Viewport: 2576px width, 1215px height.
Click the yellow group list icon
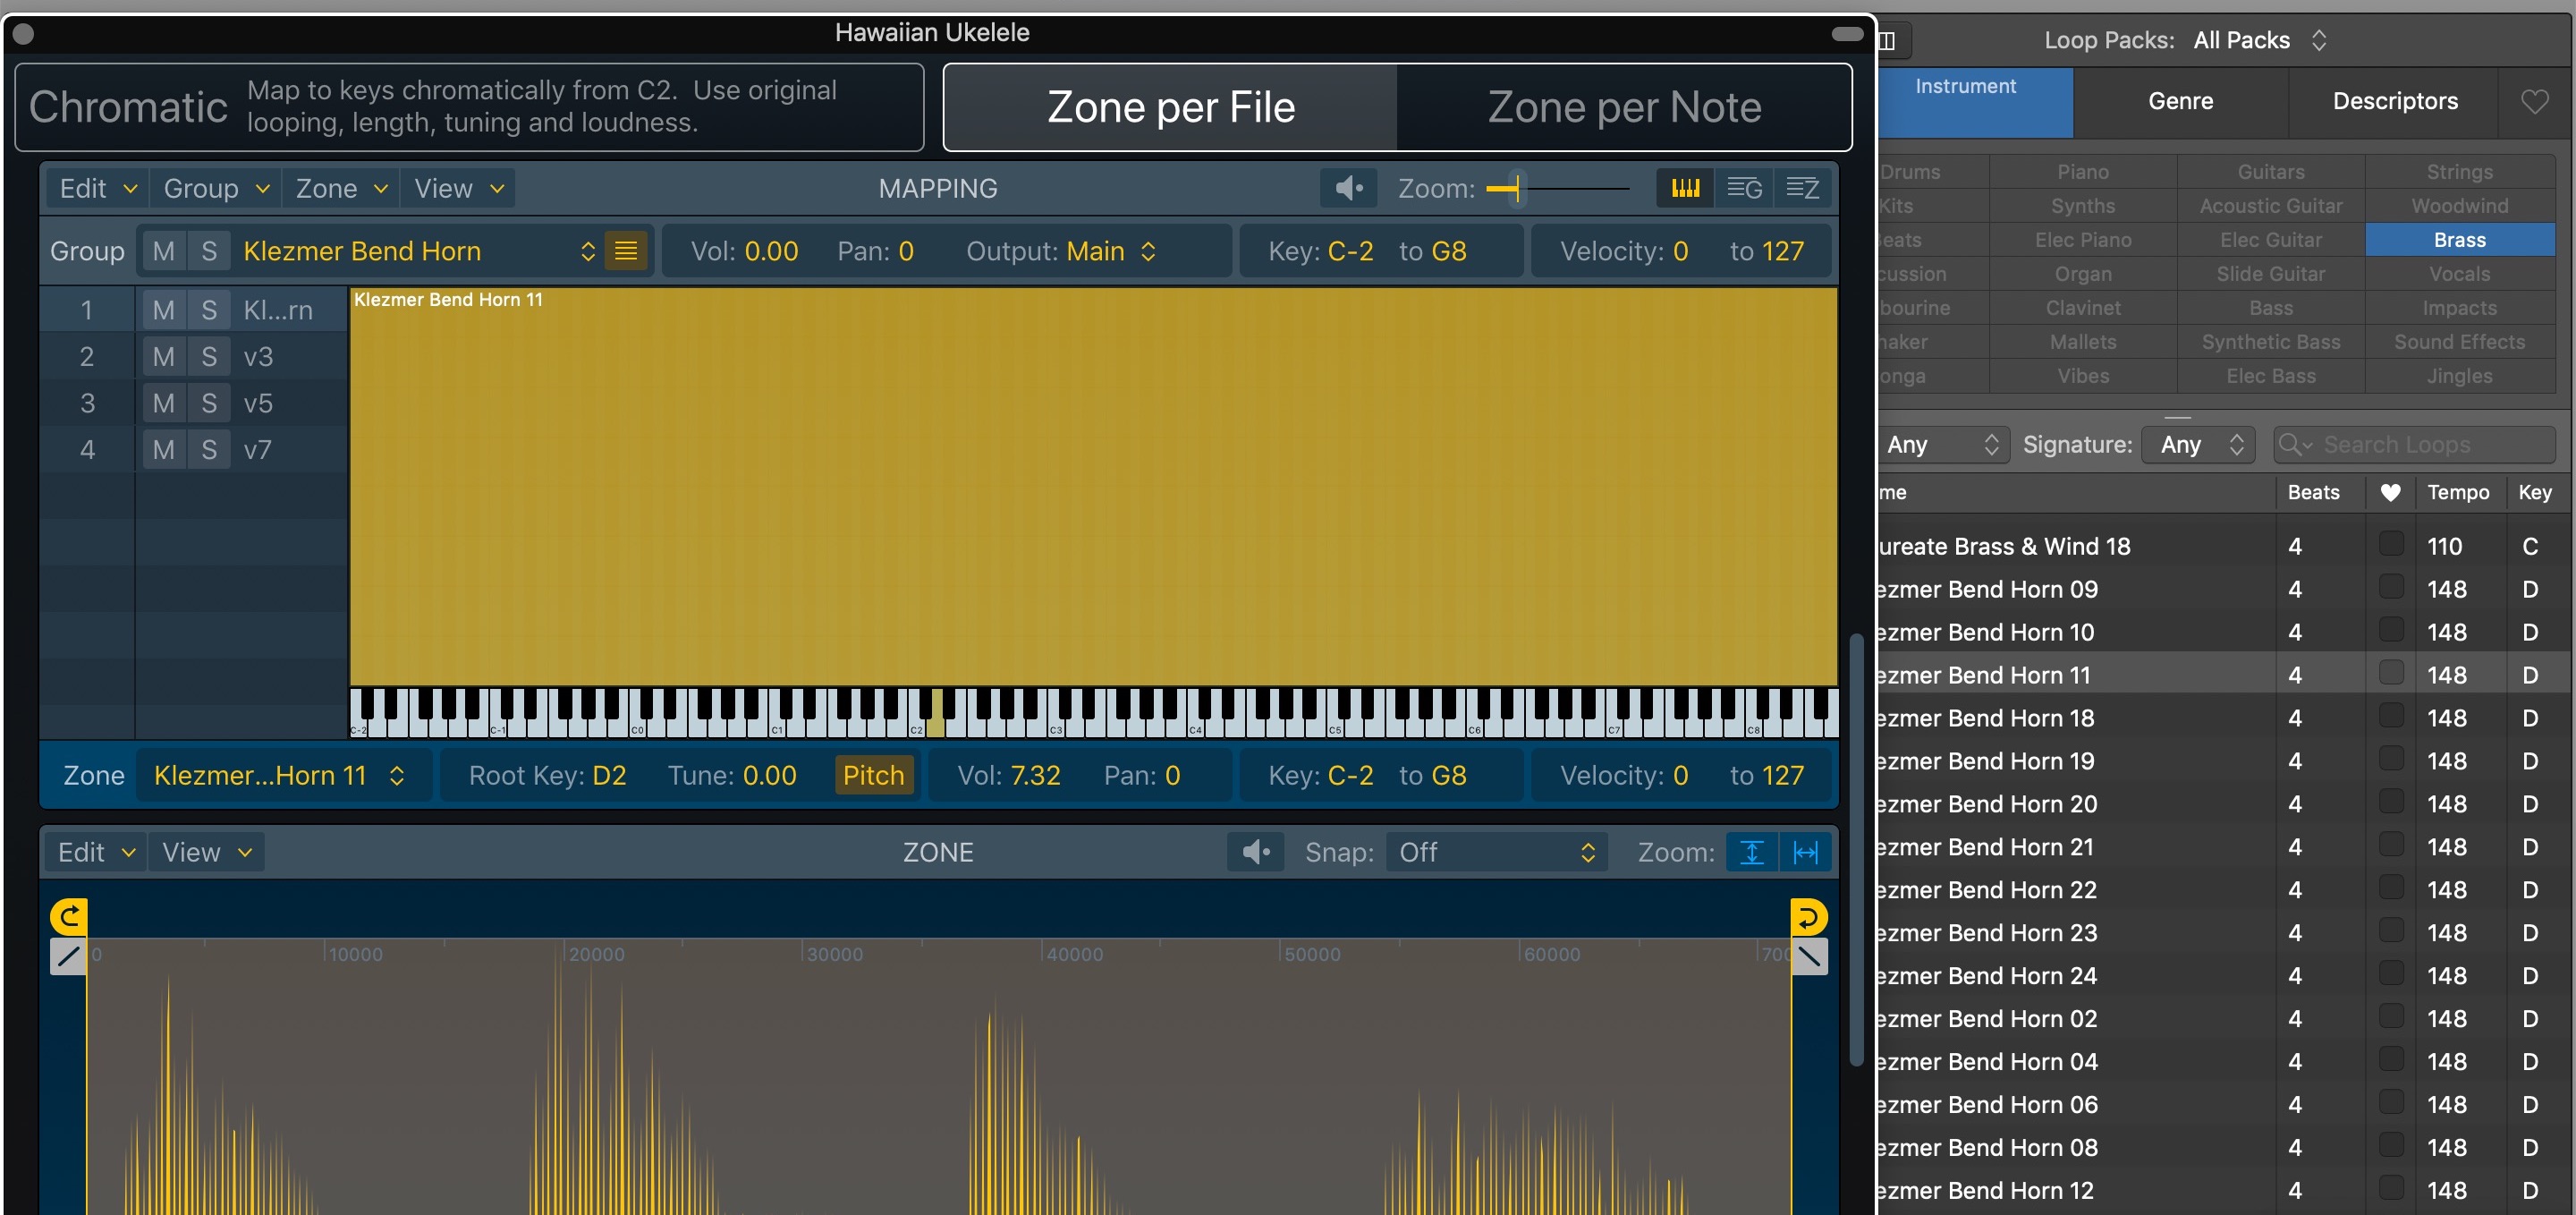coord(626,251)
